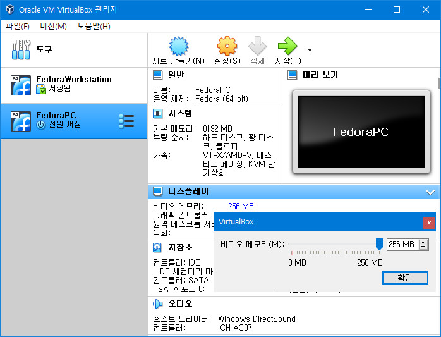Click the 미리 보기 monitor icon
441x337 pixels.
pyautogui.click(x=293, y=75)
